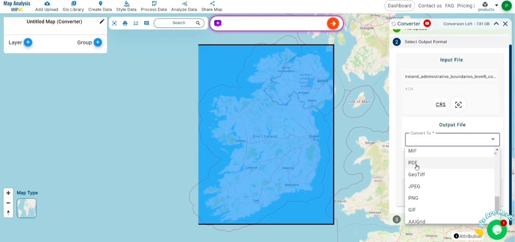Click the print map icon

(x=125, y=23)
